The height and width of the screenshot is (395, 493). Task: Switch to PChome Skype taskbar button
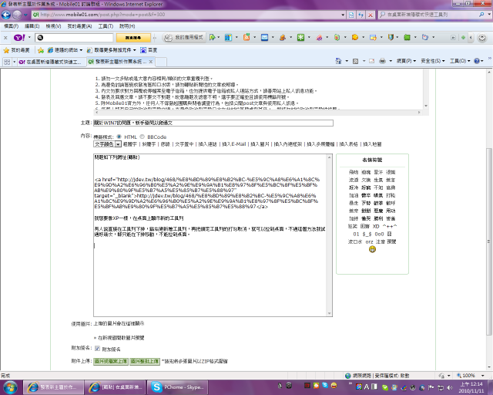178,387
